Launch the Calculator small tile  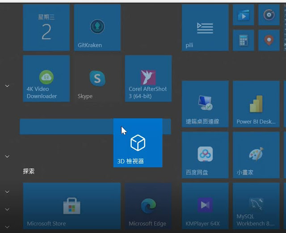tap(243, 40)
